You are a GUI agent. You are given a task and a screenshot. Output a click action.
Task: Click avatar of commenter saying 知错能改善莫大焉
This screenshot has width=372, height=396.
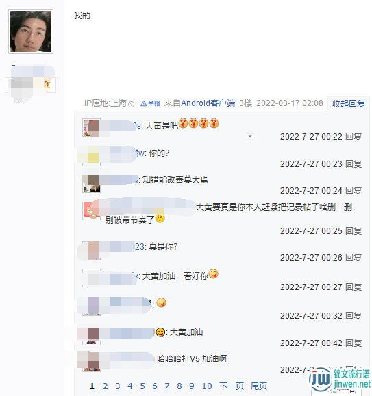[91, 183]
